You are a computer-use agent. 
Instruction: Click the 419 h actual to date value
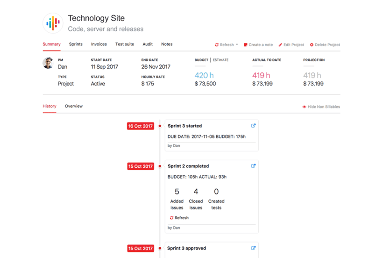click(261, 75)
